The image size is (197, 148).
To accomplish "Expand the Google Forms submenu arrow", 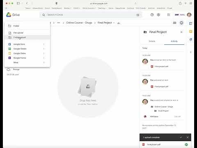I will click(x=44, y=58).
